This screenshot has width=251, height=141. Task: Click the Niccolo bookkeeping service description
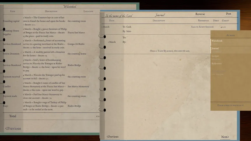click(x=44, y=65)
